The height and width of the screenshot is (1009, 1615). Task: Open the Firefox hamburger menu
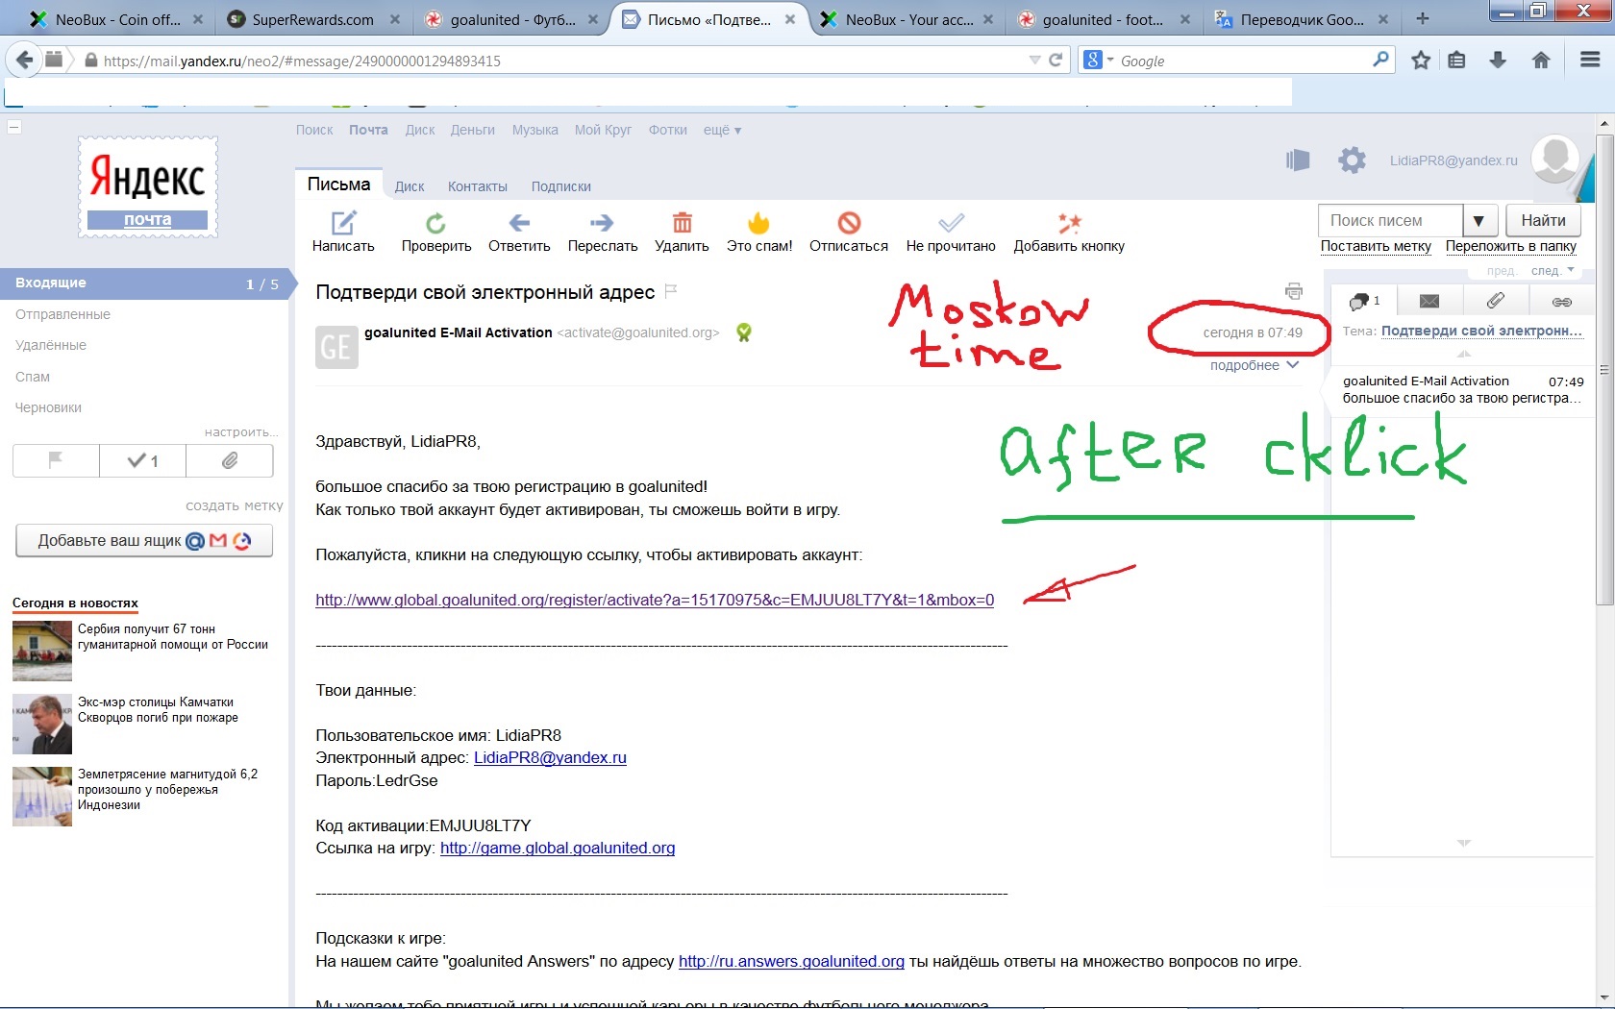click(1589, 60)
